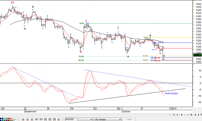
Task: Click the black left-pointing triangle icon
Action: click(196, 115)
